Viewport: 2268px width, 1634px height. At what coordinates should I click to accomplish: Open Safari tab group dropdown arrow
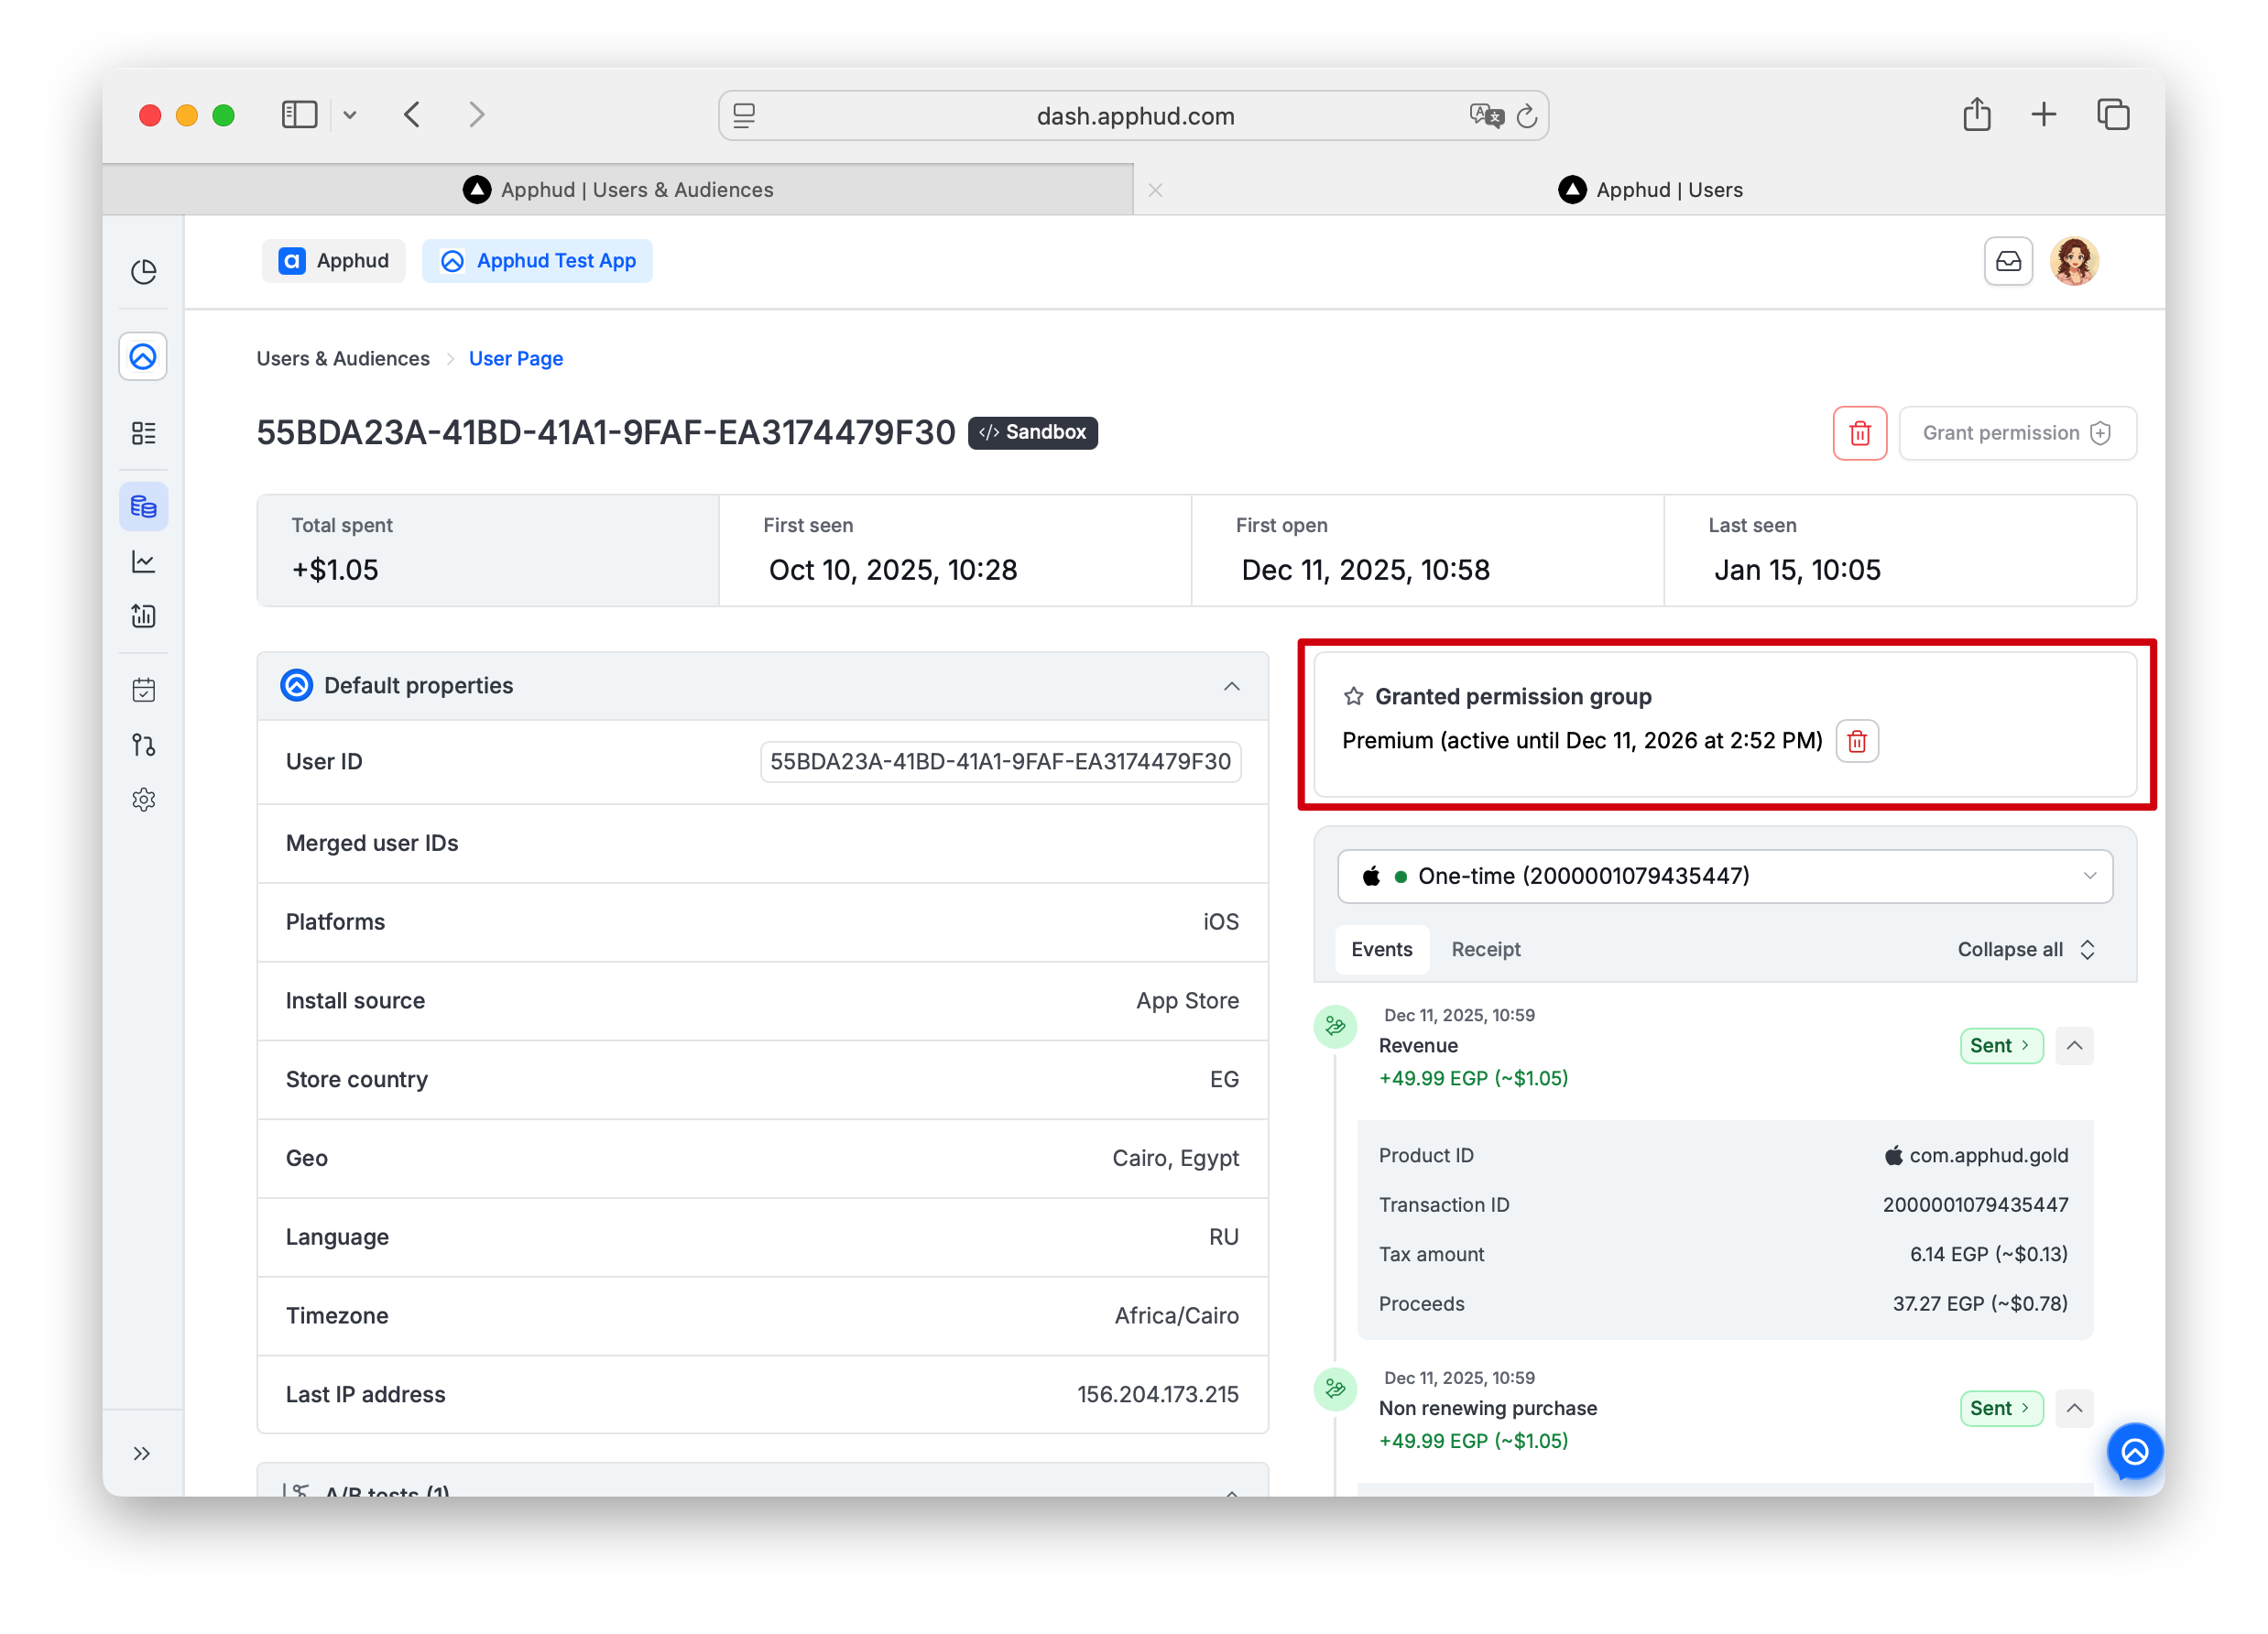tap(349, 115)
